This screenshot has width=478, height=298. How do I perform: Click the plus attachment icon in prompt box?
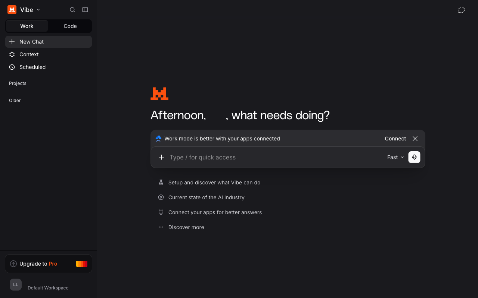pyautogui.click(x=161, y=157)
